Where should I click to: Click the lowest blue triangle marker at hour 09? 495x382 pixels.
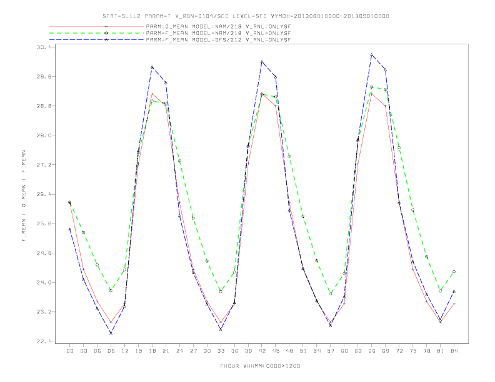point(111,333)
